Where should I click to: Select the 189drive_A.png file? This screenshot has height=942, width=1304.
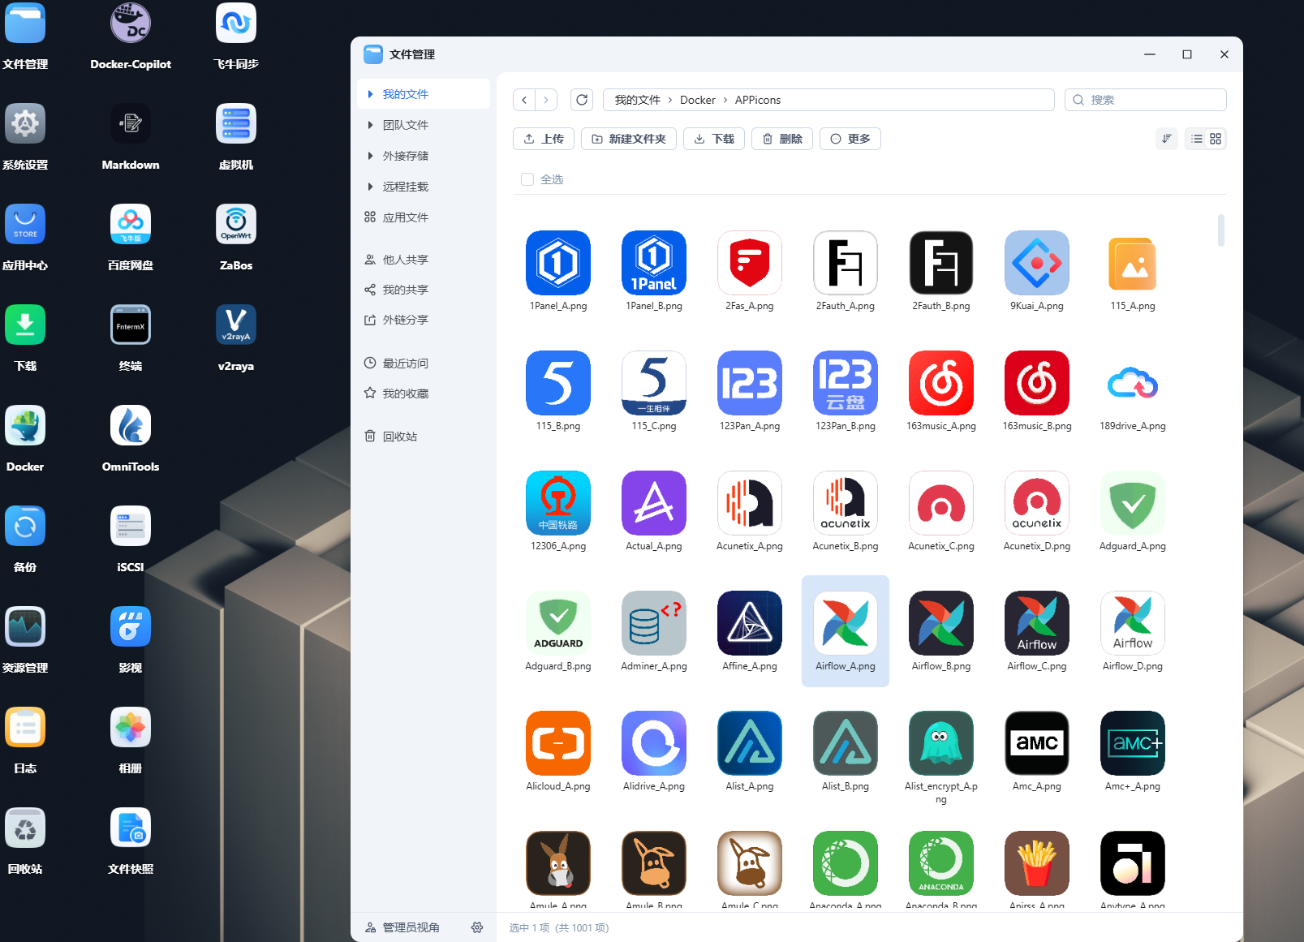click(x=1133, y=383)
